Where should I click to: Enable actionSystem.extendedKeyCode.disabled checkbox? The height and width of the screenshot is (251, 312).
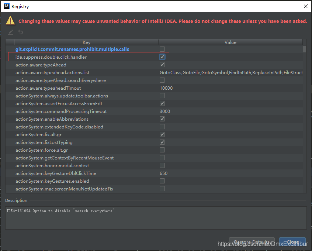pos(162,127)
